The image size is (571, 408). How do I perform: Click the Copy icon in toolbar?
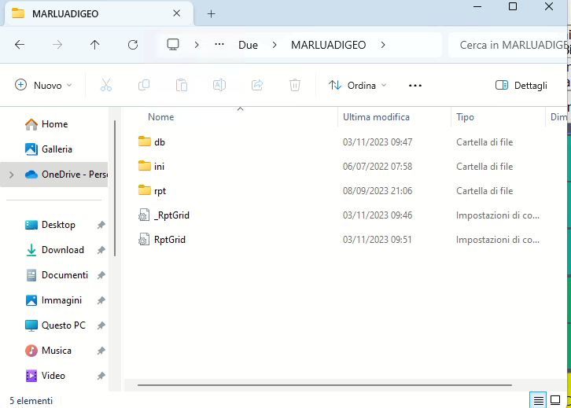click(144, 85)
